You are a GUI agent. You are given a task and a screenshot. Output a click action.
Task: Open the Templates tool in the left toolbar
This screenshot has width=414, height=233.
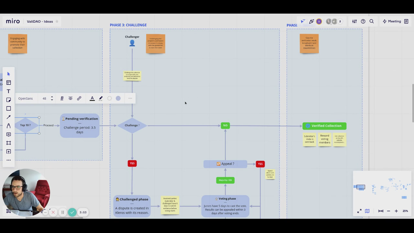pos(9,83)
